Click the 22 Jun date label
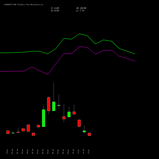Screen dimensions: 159x159 [x=12, y=151]
